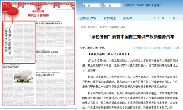Go to next issue 下一期
183x110 pixels.
click(172, 18)
